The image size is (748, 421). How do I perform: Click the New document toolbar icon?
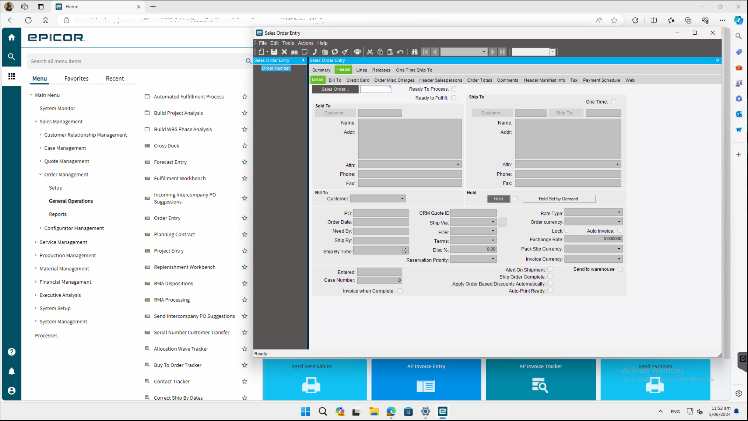(x=262, y=52)
